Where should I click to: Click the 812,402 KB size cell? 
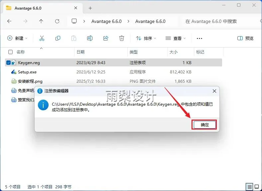[x=181, y=72]
